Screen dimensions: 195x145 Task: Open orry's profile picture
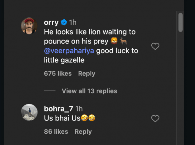(29, 26)
